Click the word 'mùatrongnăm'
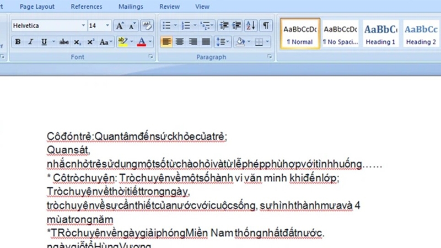Screen dimensions: 441x248 coord(80,219)
